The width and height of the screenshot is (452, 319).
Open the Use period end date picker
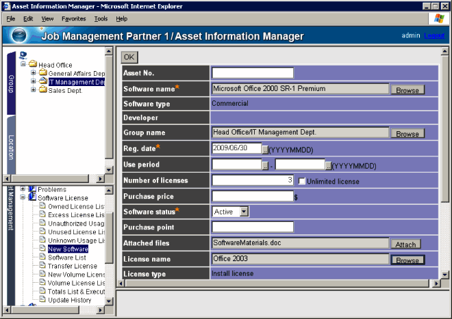click(x=328, y=166)
